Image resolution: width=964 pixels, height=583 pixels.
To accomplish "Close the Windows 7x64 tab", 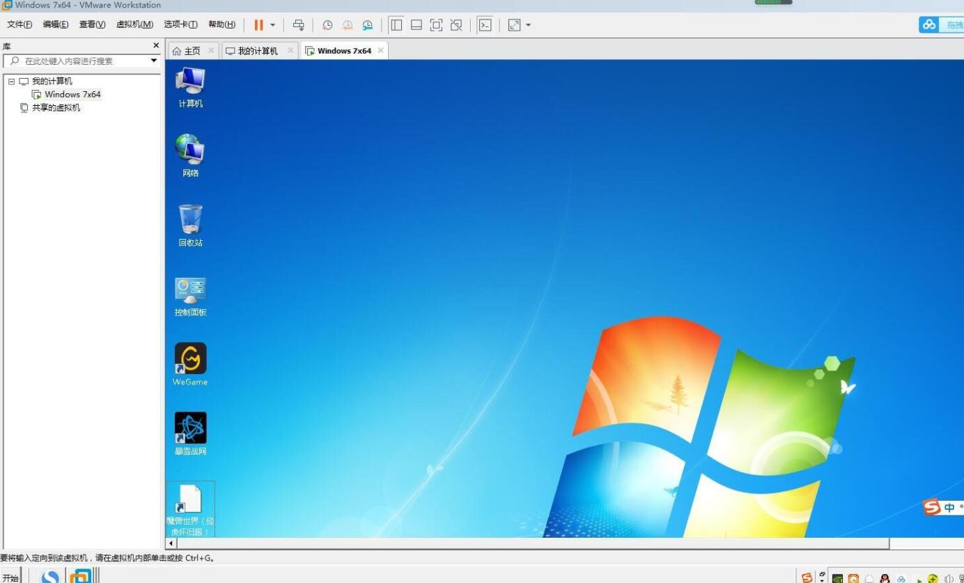I will (x=380, y=50).
